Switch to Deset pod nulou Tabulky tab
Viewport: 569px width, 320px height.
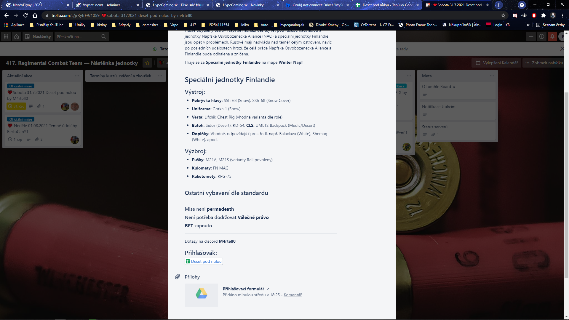388,5
